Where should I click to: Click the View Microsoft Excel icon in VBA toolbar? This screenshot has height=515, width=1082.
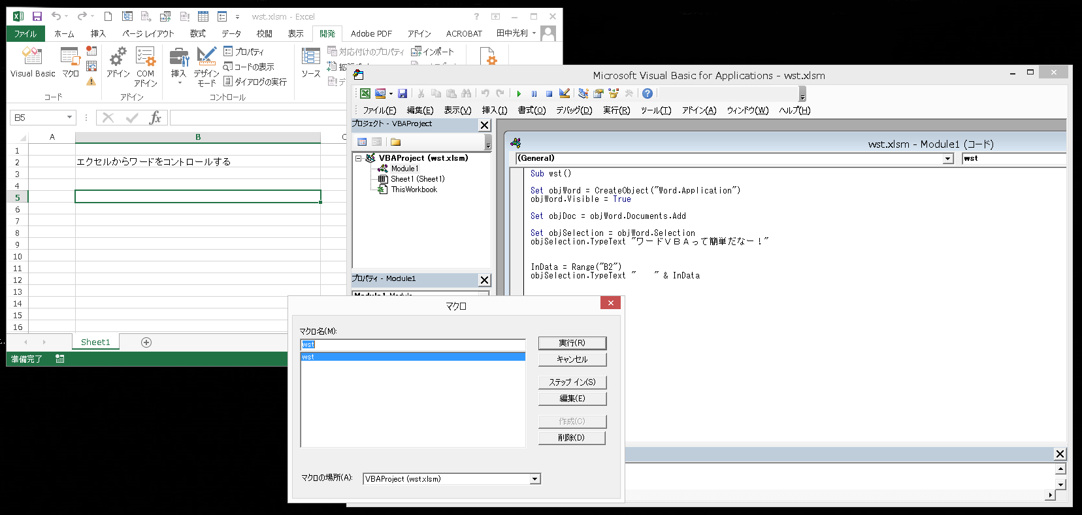coord(365,93)
